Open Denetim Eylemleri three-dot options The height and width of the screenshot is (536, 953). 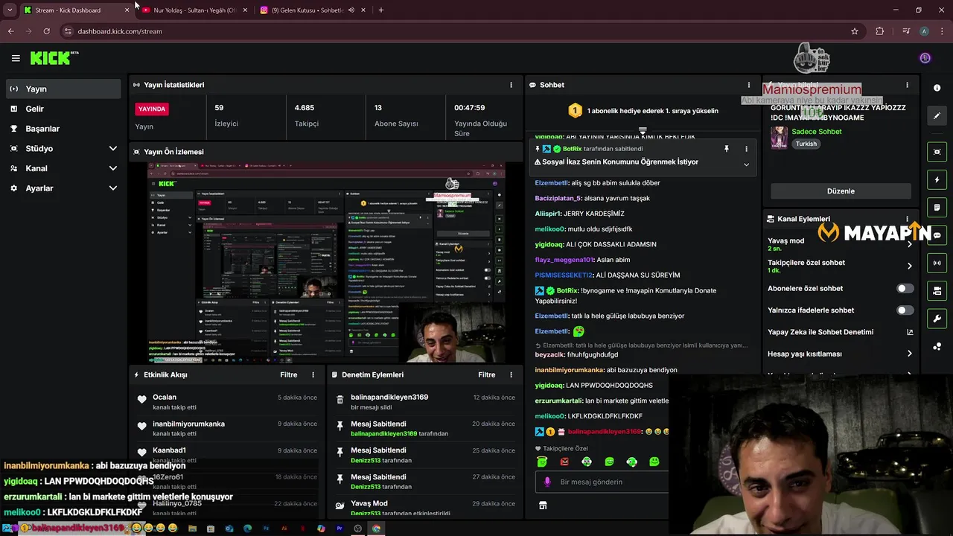(511, 375)
